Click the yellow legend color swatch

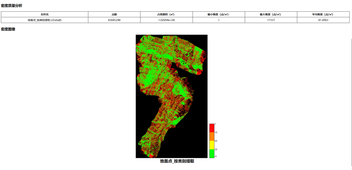click(x=212, y=145)
